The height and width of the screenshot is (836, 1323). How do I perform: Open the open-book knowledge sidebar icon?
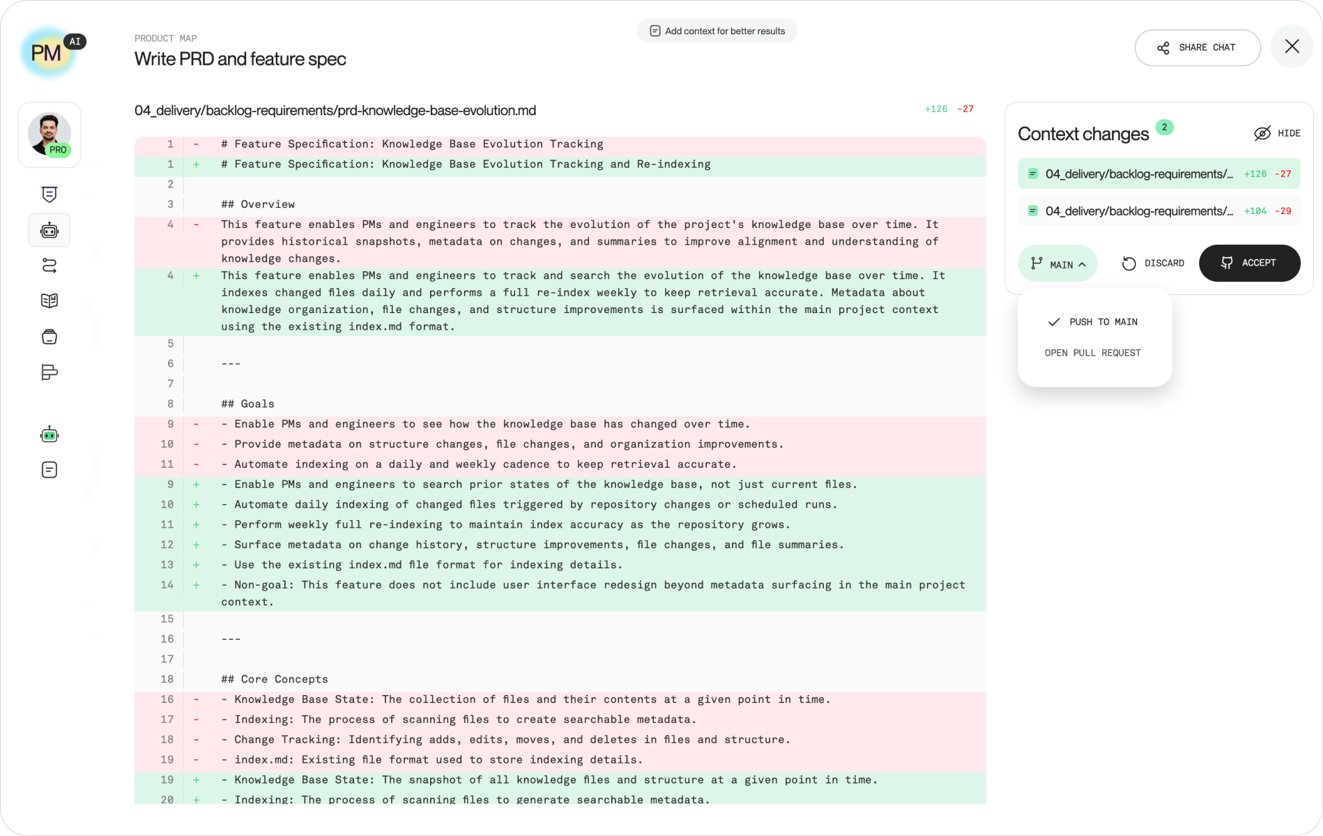pos(49,301)
